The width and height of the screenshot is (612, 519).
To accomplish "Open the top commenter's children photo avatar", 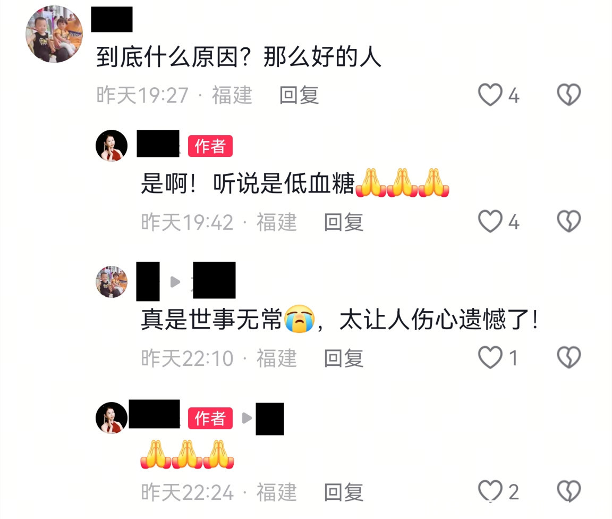I will (x=54, y=34).
